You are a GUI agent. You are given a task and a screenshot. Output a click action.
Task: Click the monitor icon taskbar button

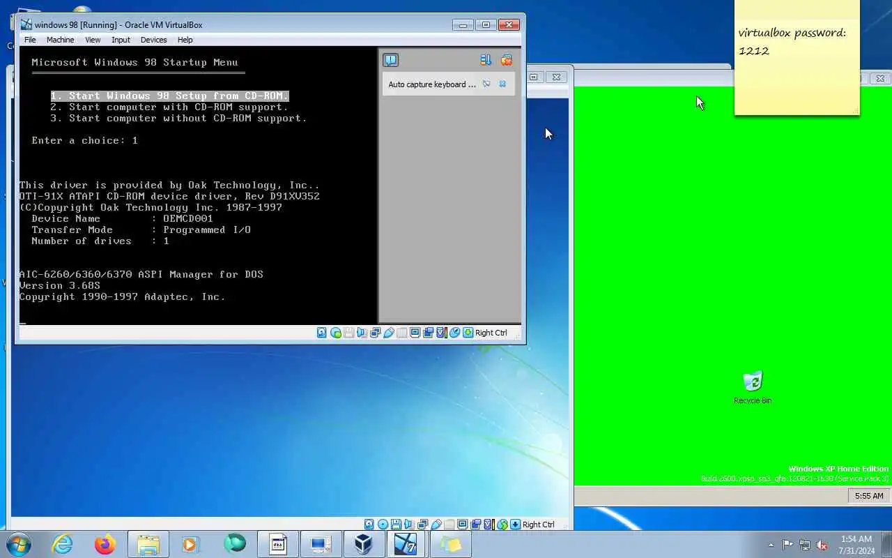[321, 544]
